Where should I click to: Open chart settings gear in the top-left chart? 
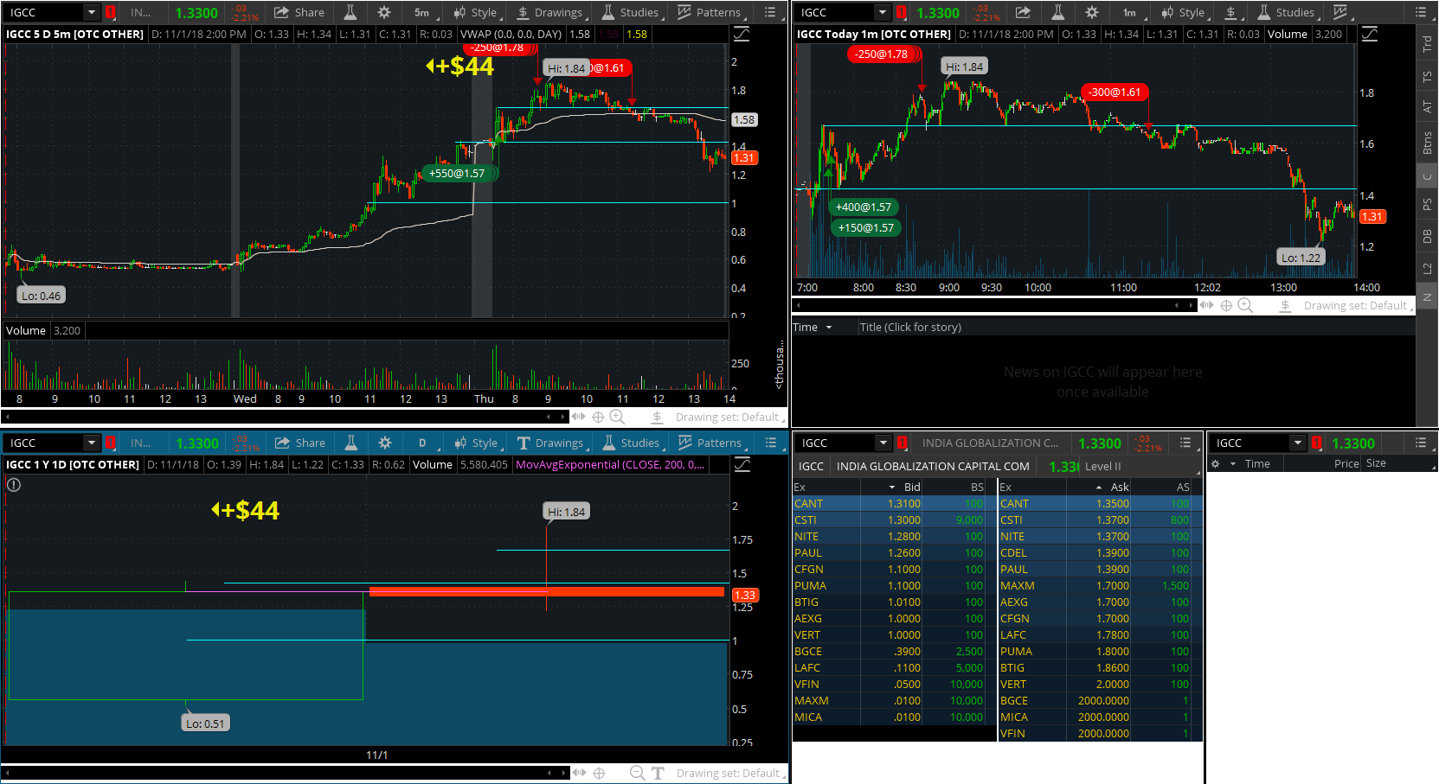point(384,13)
